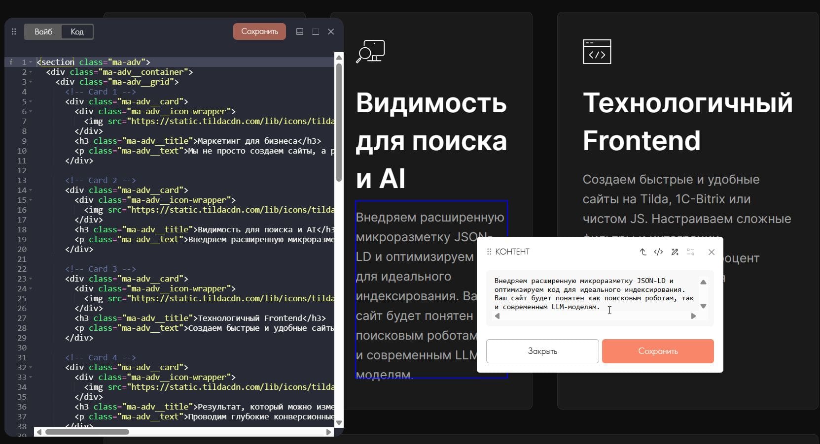Screen dimensions: 820x444
Task: Collapse the Card 1 div on line 5
Action: coord(31,102)
